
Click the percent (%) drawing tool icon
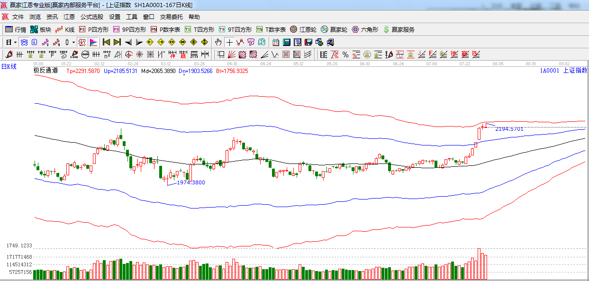tap(345, 54)
